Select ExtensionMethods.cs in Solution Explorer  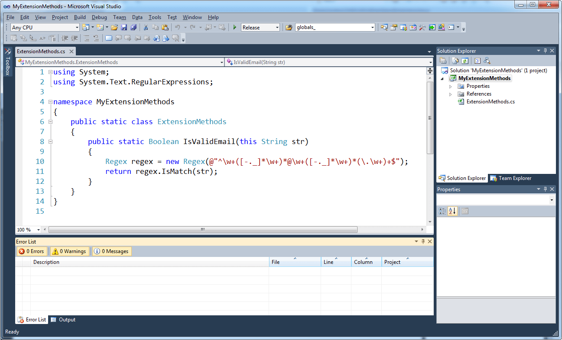490,102
